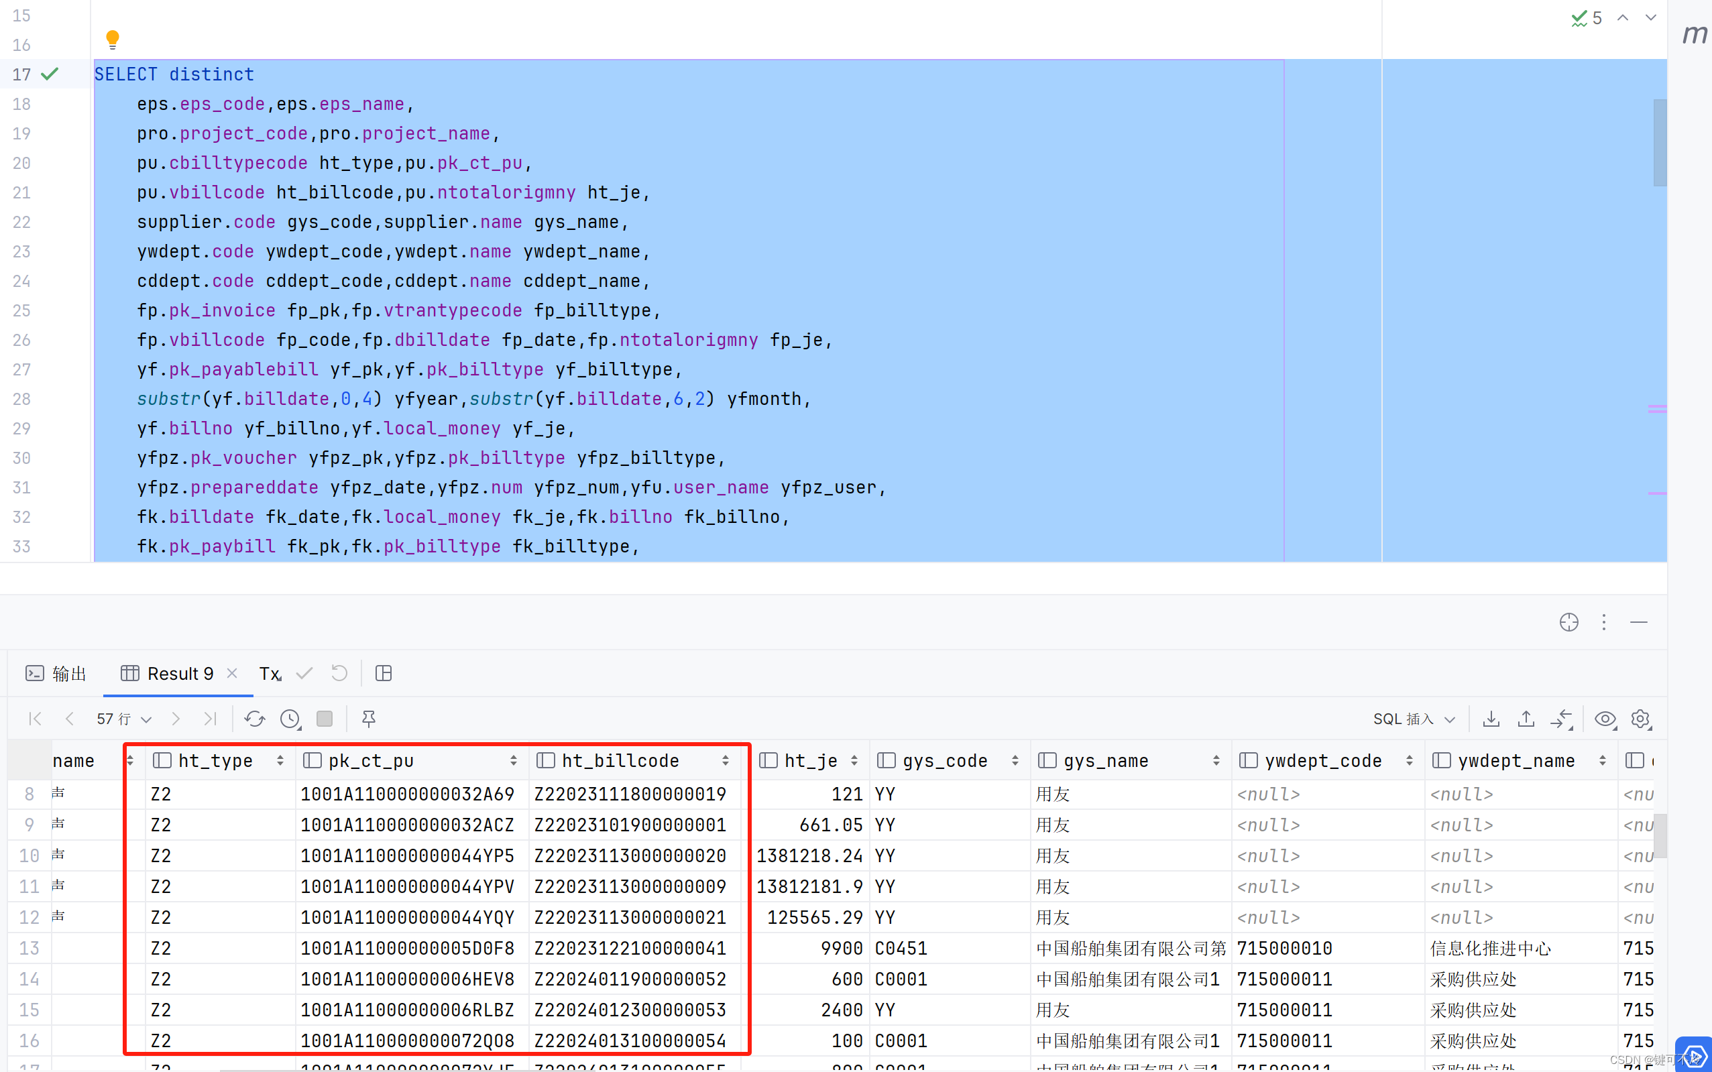Toggle the view-as eye icon
The width and height of the screenshot is (1712, 1072).
click(x=1605, y=719)
